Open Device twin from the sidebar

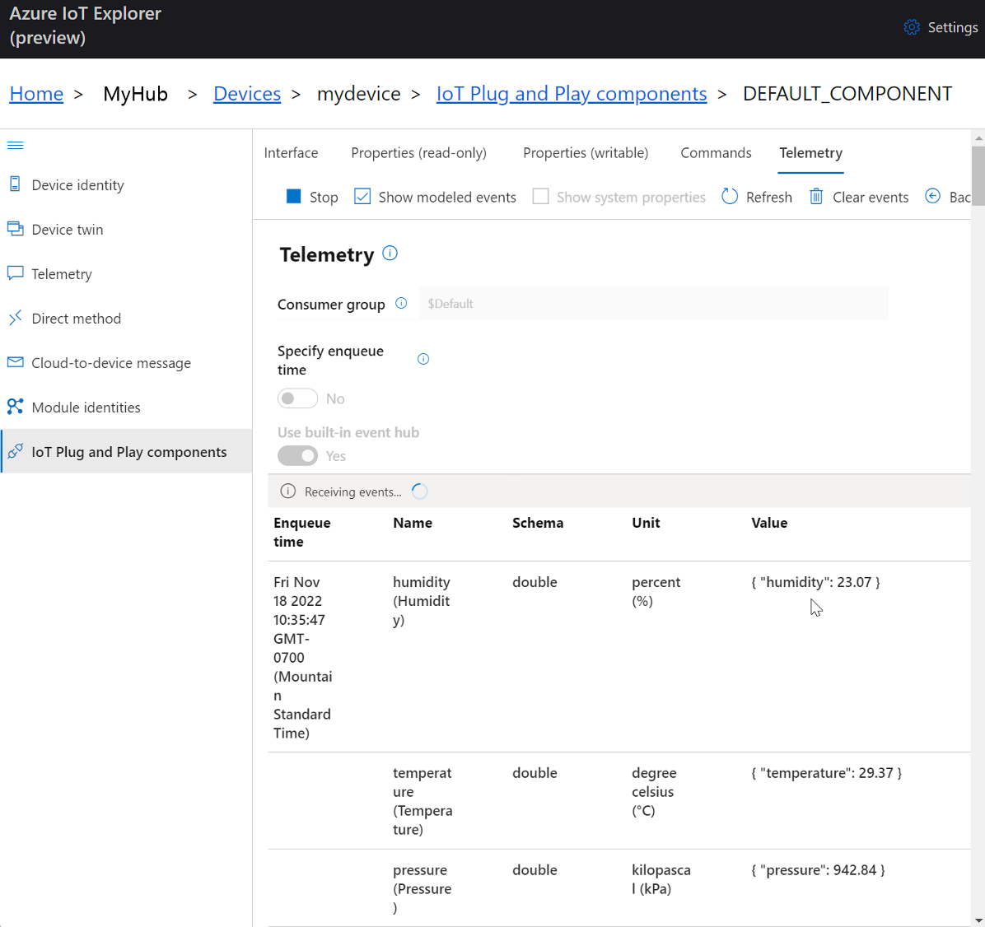(x=14, y=229)
